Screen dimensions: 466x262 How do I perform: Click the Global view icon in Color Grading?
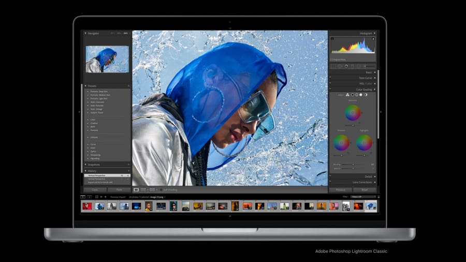366,95
